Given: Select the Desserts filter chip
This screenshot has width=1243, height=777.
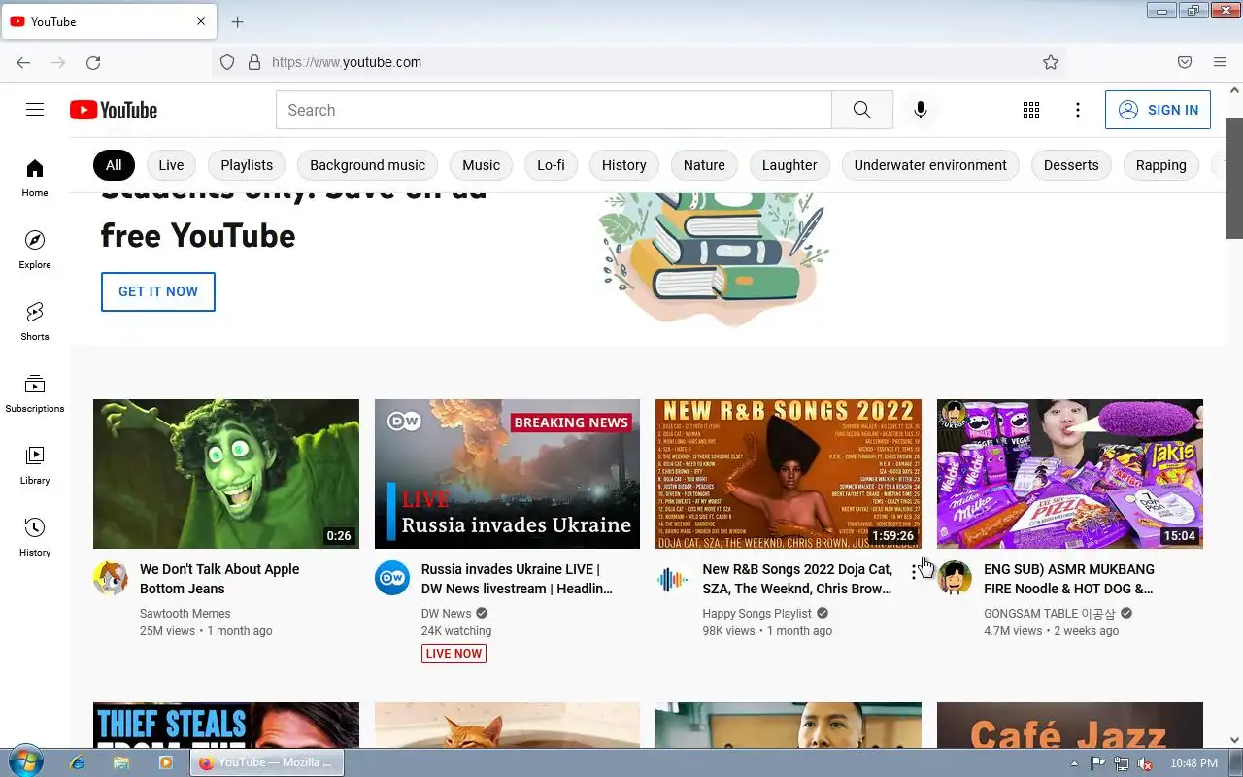Looking at the screenshot, I should click(x=1071, y=165).
